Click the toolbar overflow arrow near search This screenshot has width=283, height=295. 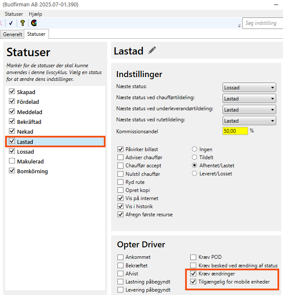(x=239, y=26)
